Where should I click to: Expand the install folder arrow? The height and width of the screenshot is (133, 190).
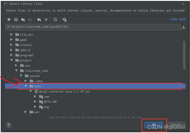[x=11, y=45]
